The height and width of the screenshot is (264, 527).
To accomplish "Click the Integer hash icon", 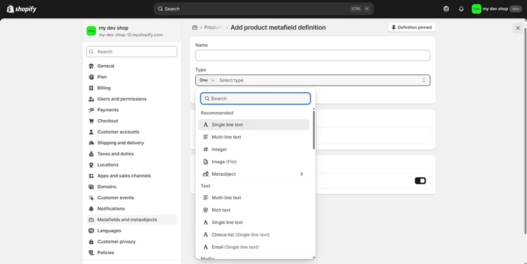I will [206, 149].
